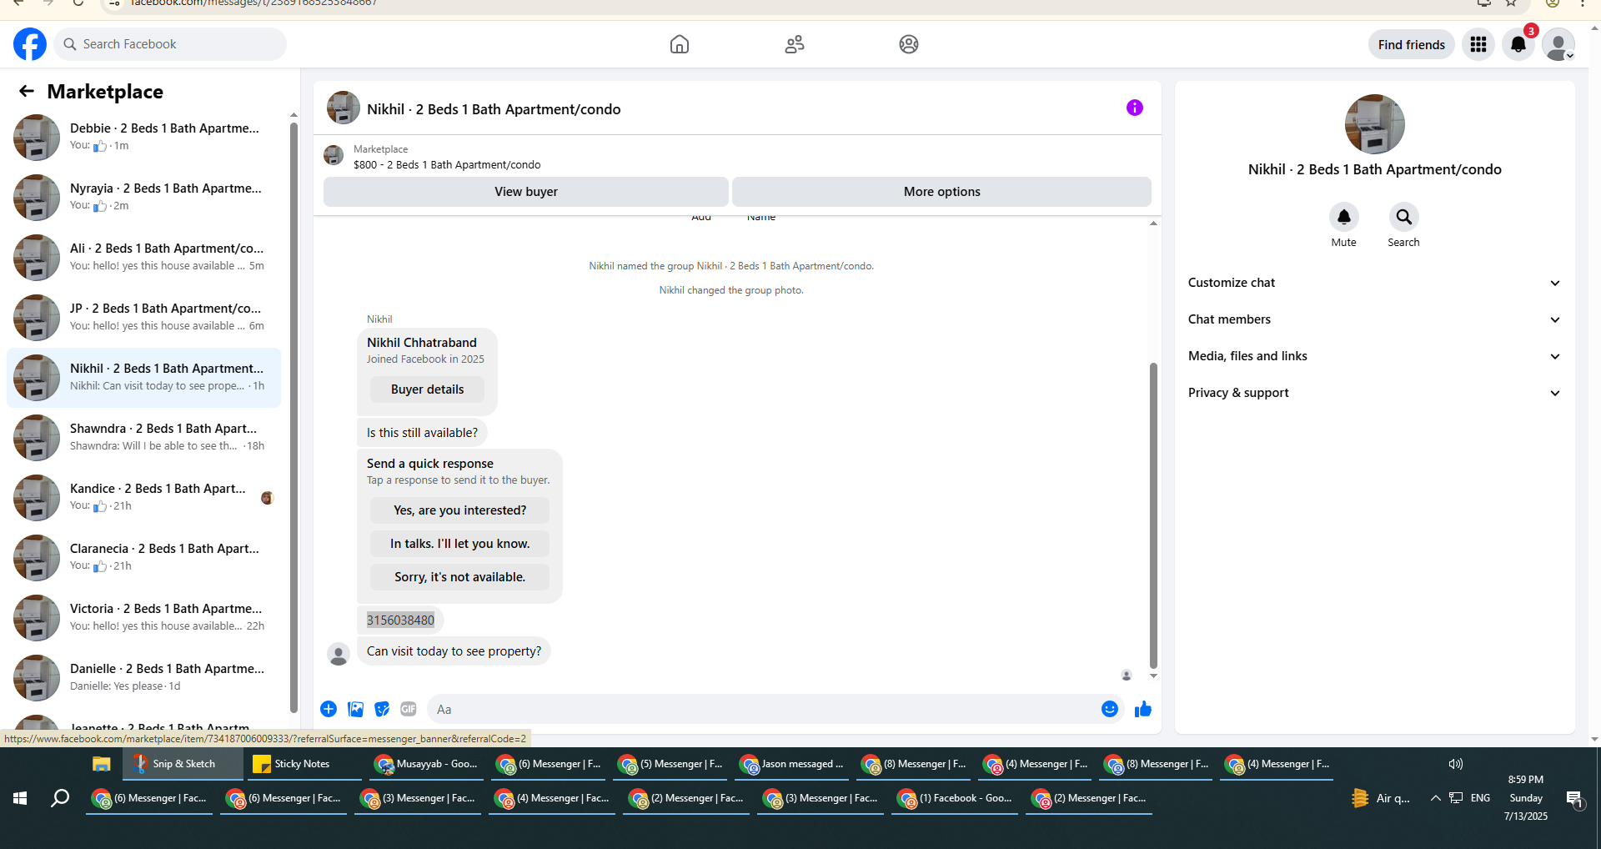
Task: Expand Chat members section
Action: 1374,319
